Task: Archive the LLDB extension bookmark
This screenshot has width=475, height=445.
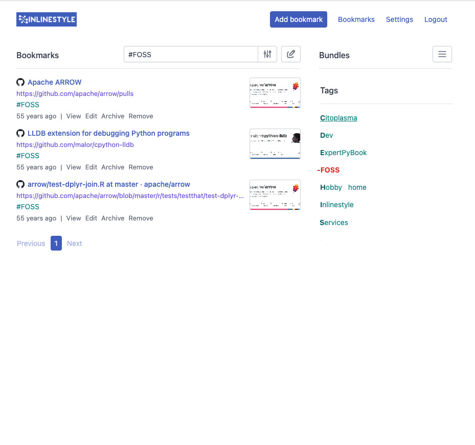Action: 112,167
